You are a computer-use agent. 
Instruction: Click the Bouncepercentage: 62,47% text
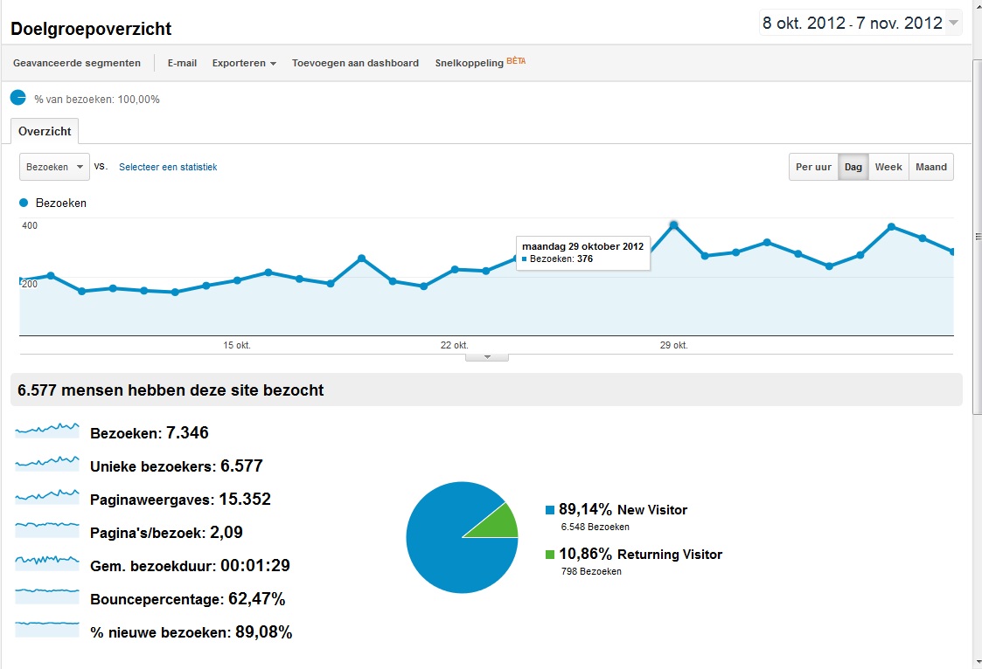(188, 599)
